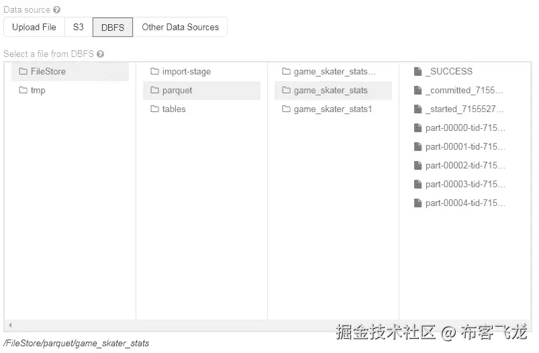Screen dimensions: 539x353
Task: Click the FileStore folder icon
Action: point(23,71)
